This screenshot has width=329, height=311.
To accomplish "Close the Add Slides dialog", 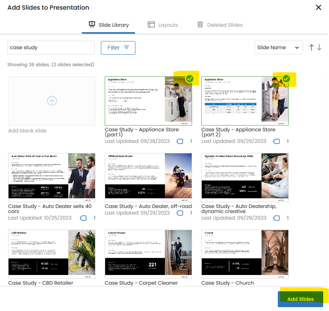I will (319, 7).
